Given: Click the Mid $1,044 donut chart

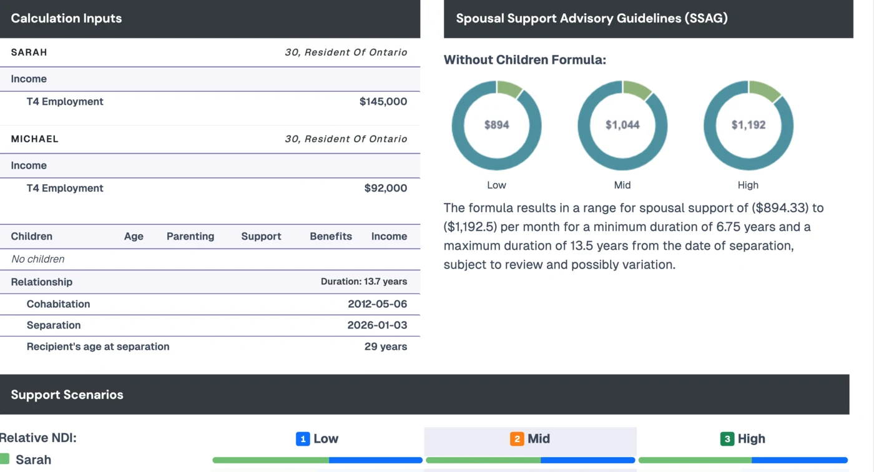Looking at the screenshot, I should (622, 125).
